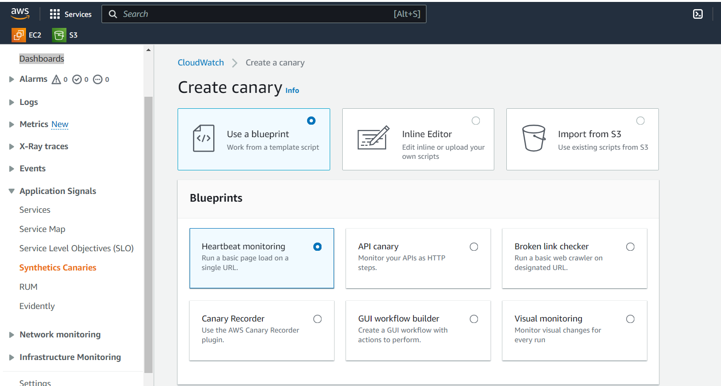
Task: Expand the Alarms section arrow
Action: (x=12, y=79)
